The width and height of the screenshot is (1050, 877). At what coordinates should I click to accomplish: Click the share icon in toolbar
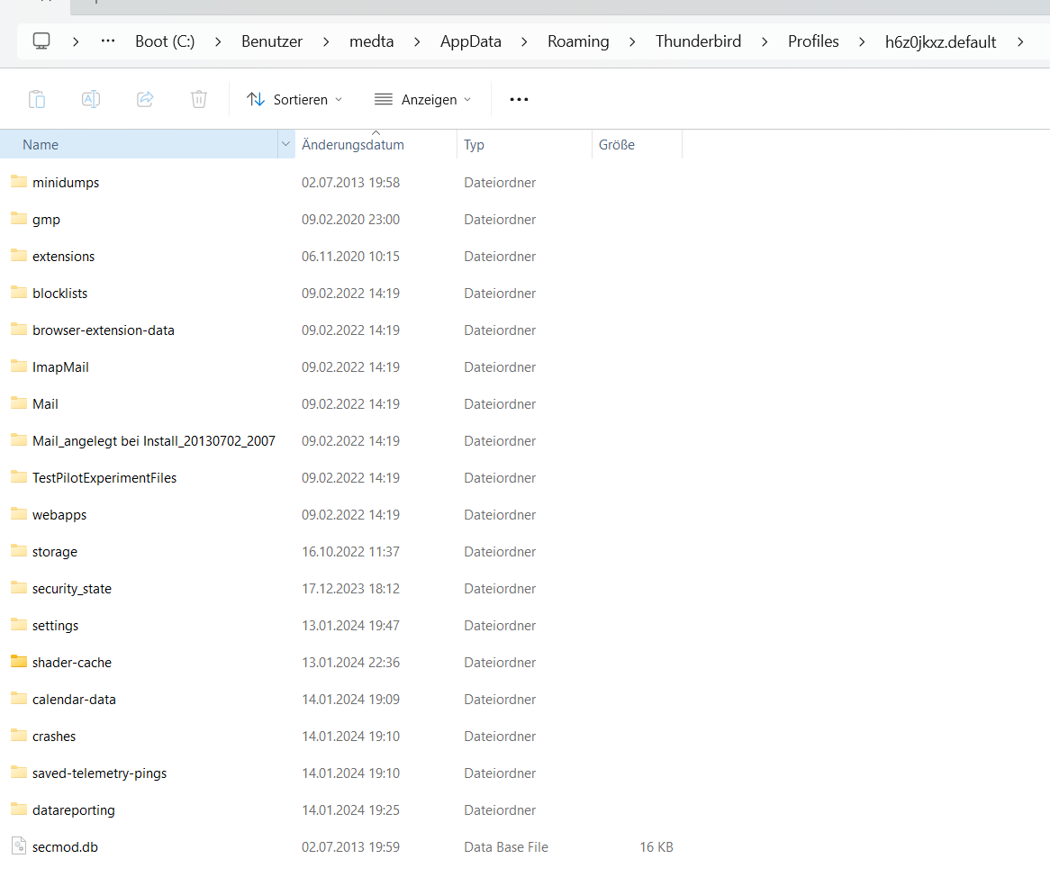pyautogui.click(x=145, y=99)
